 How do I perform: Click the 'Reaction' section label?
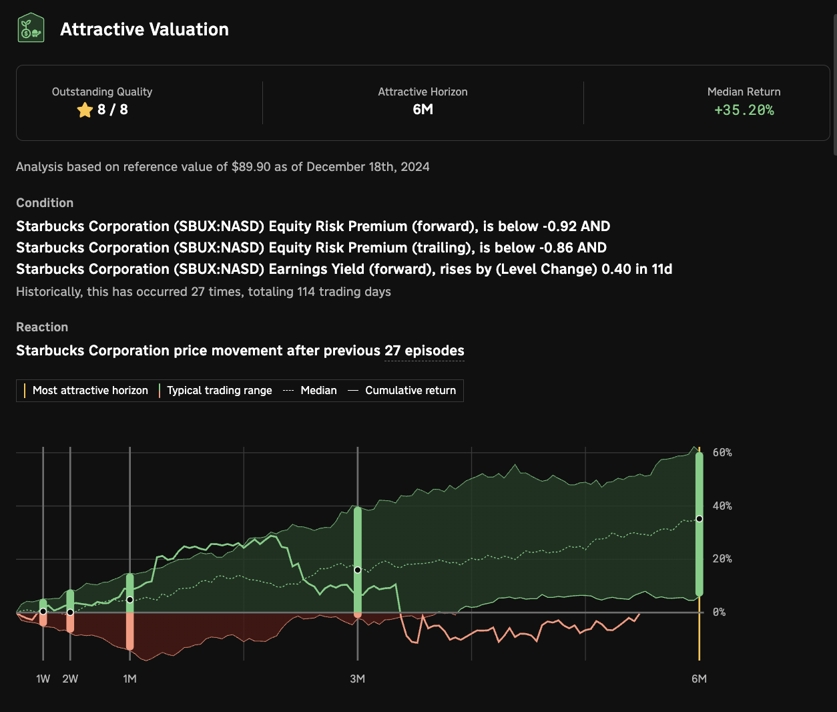click(42, 327)
